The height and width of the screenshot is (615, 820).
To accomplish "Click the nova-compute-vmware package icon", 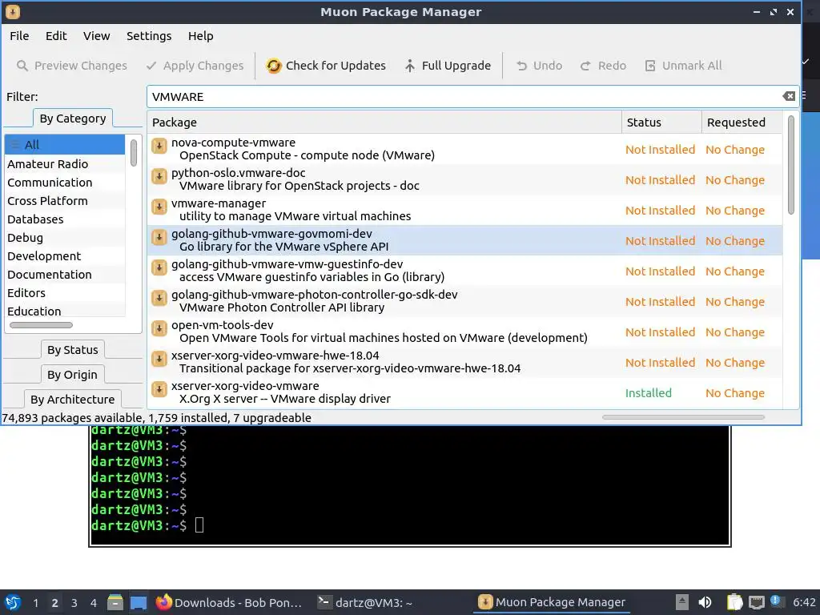I will [159, 146].
